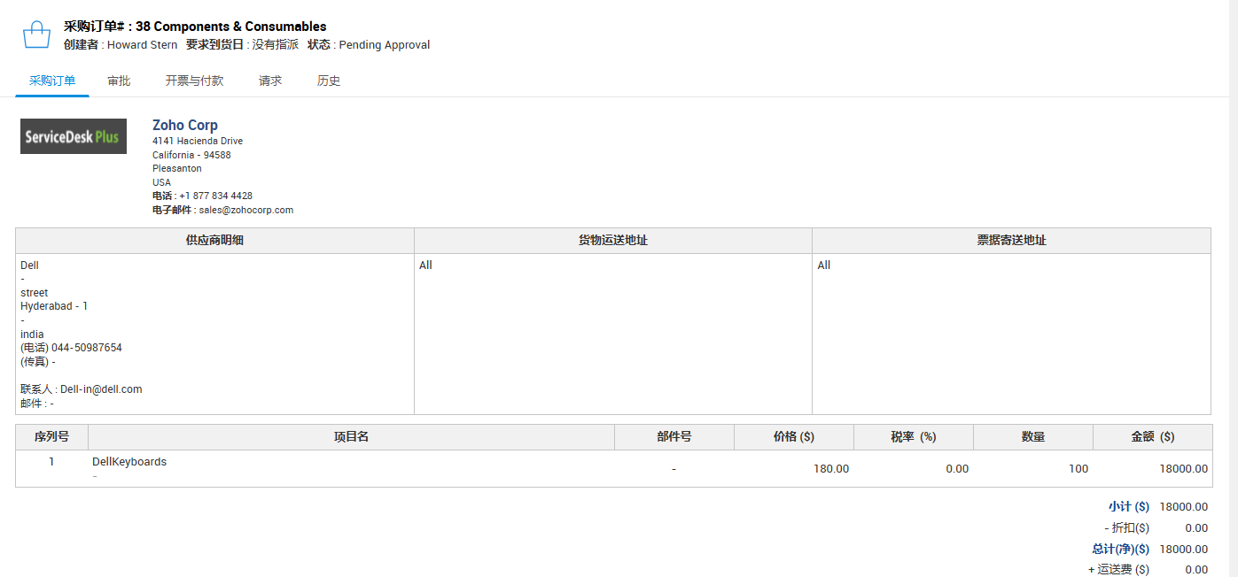
Task: Click the Dell-in@dell.com contact email
Action: tap(101, 389)
